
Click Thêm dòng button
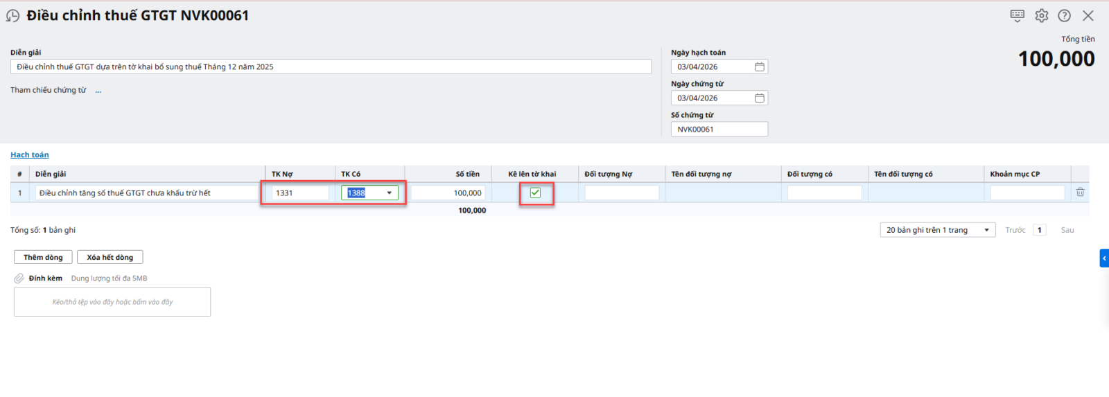[43, 257]
